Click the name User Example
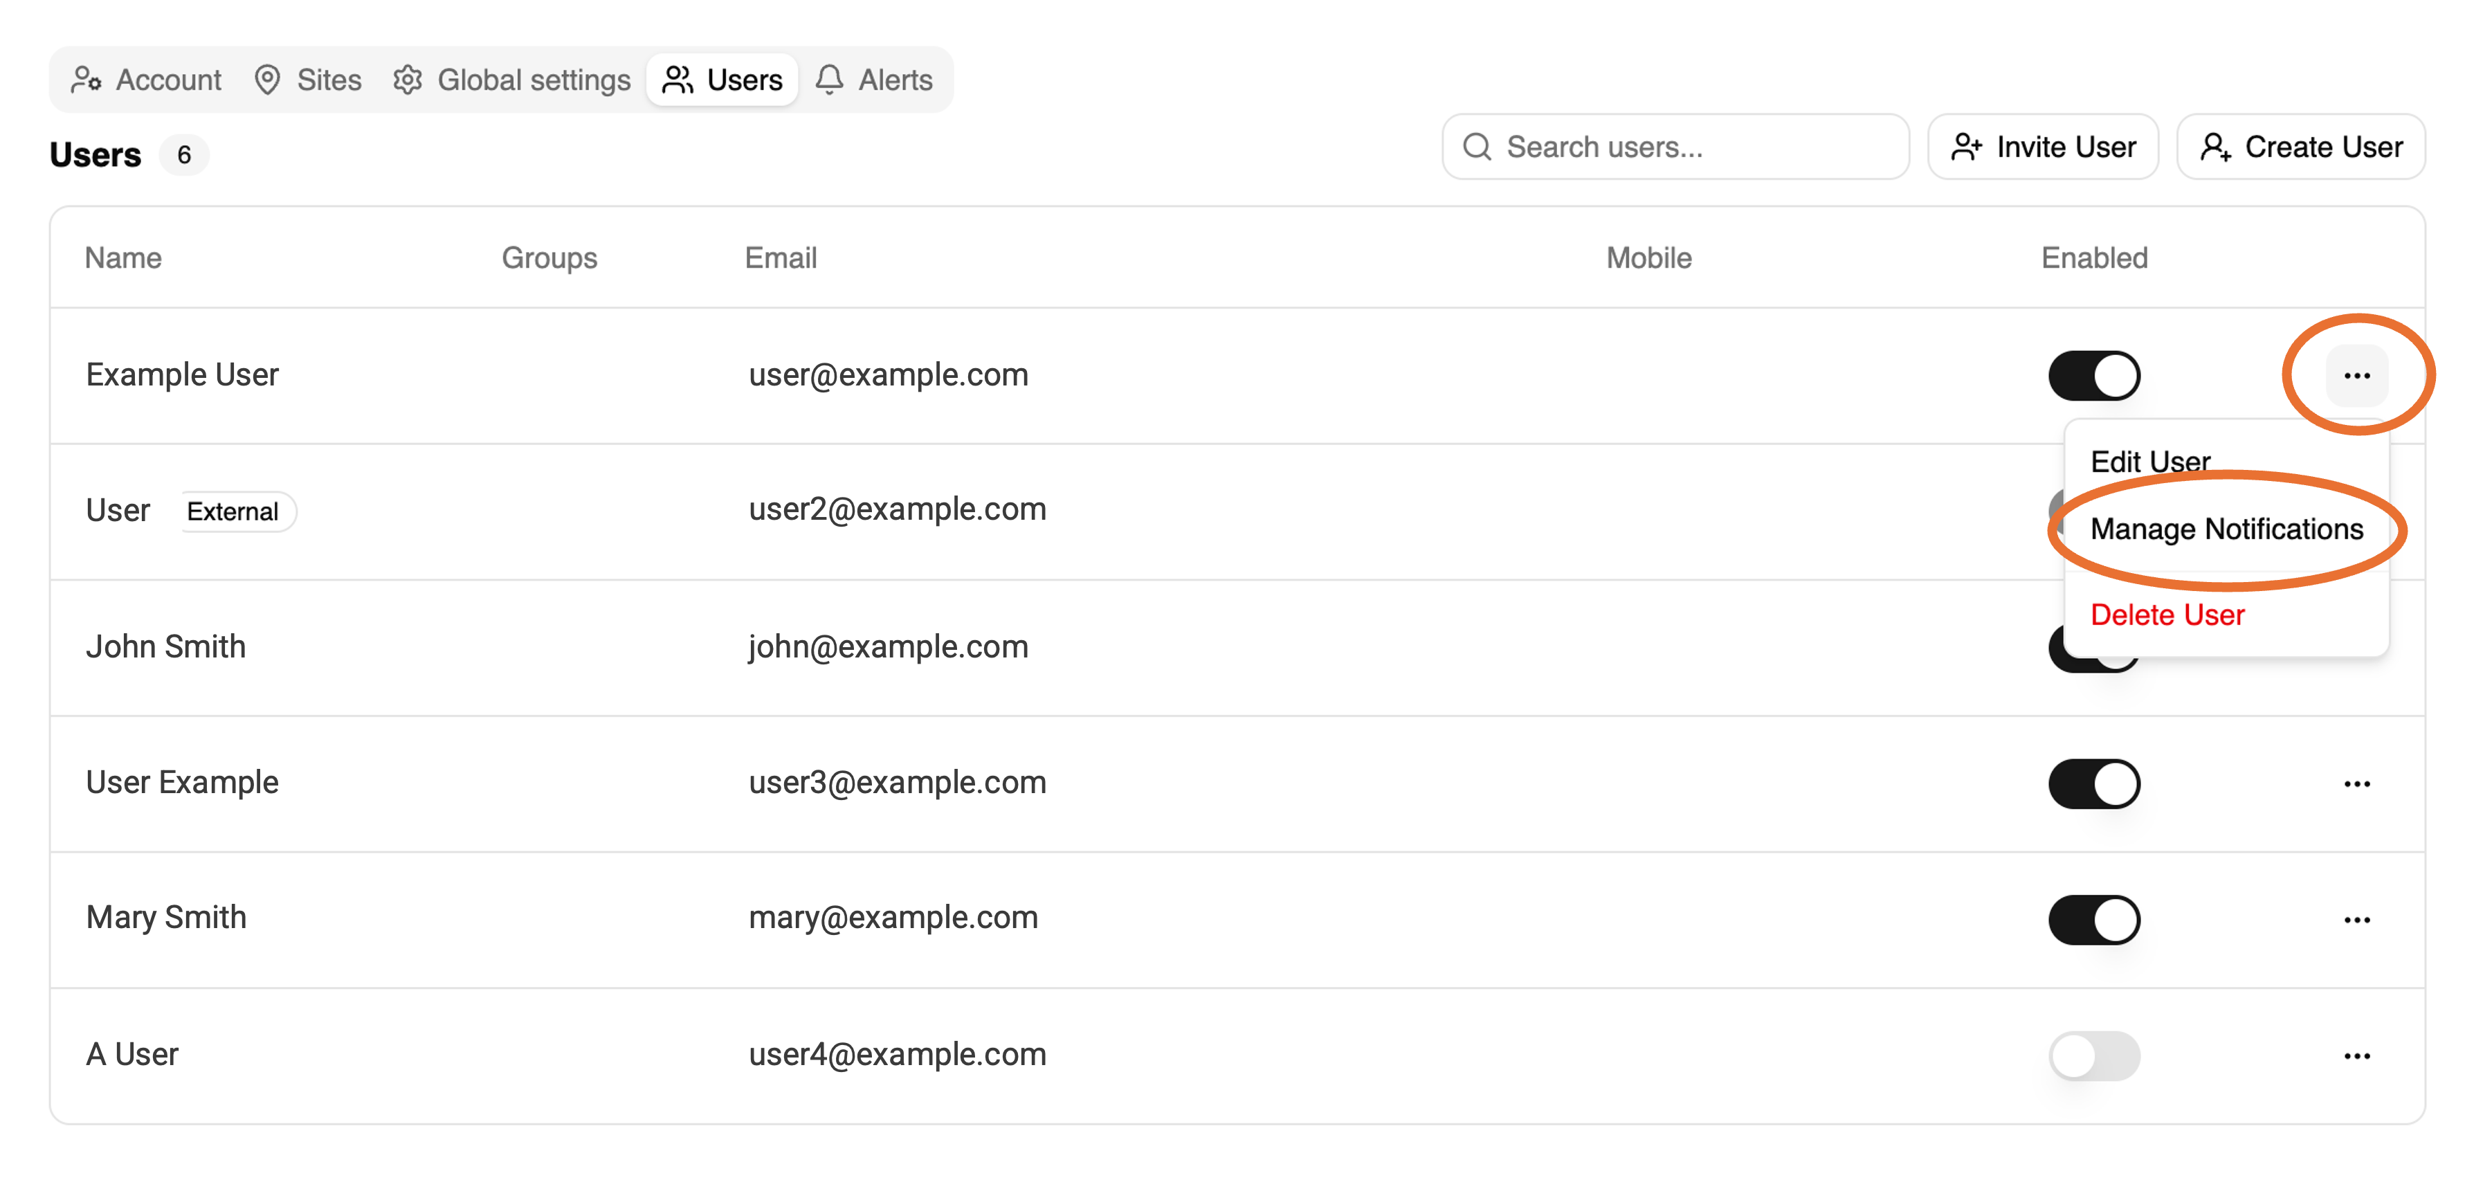This screenshot has height=1180, width=2474. click(181, 783)
